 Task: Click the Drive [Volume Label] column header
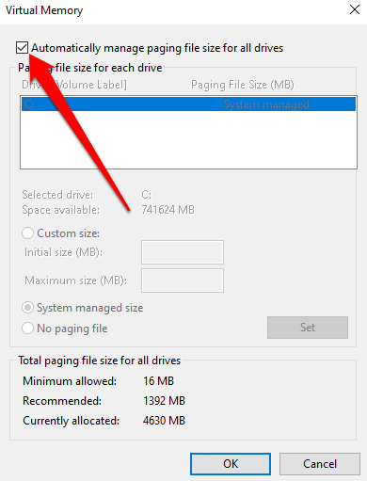pyautogui.click(x=74, y=85)
